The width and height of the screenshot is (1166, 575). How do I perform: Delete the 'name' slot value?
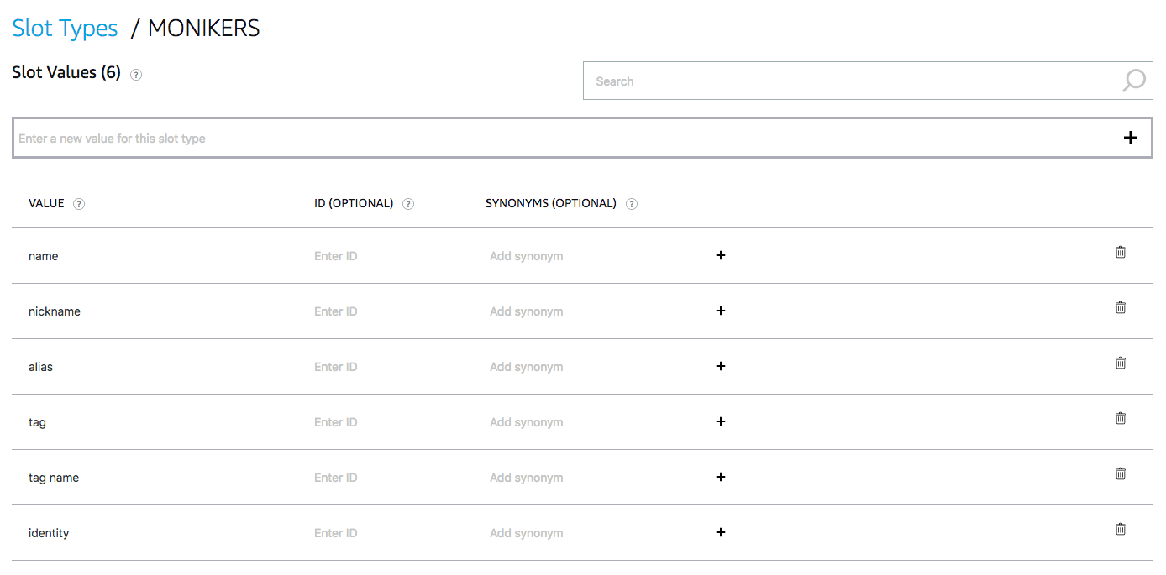pos(1120,252)
